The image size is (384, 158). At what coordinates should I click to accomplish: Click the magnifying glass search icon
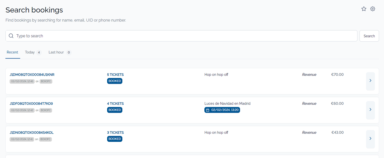point(11,36)
